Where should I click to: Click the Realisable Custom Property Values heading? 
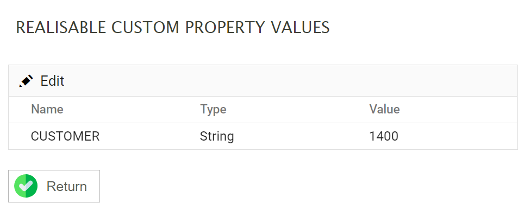tap(173, 27)
